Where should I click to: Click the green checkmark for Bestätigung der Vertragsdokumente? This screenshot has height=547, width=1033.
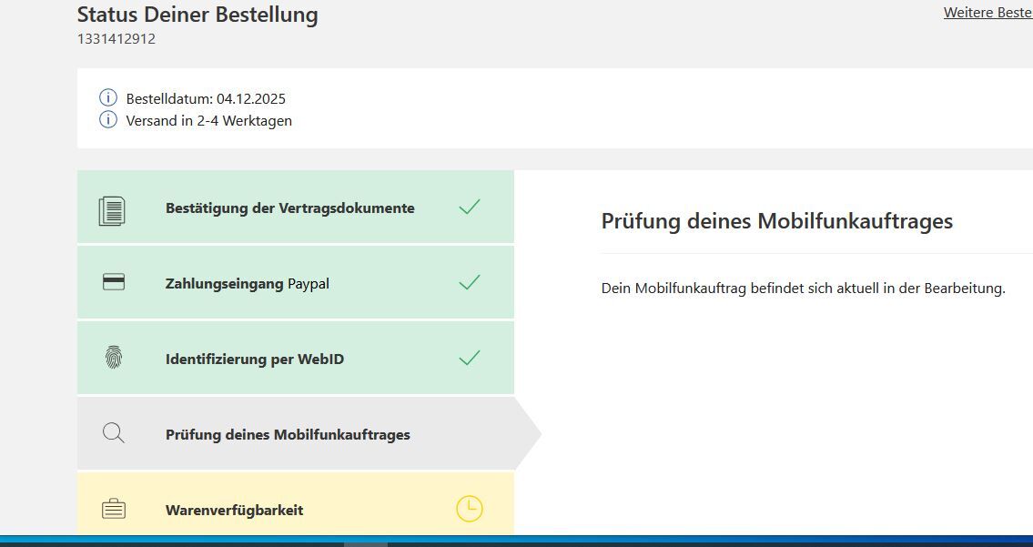[469, 208]
